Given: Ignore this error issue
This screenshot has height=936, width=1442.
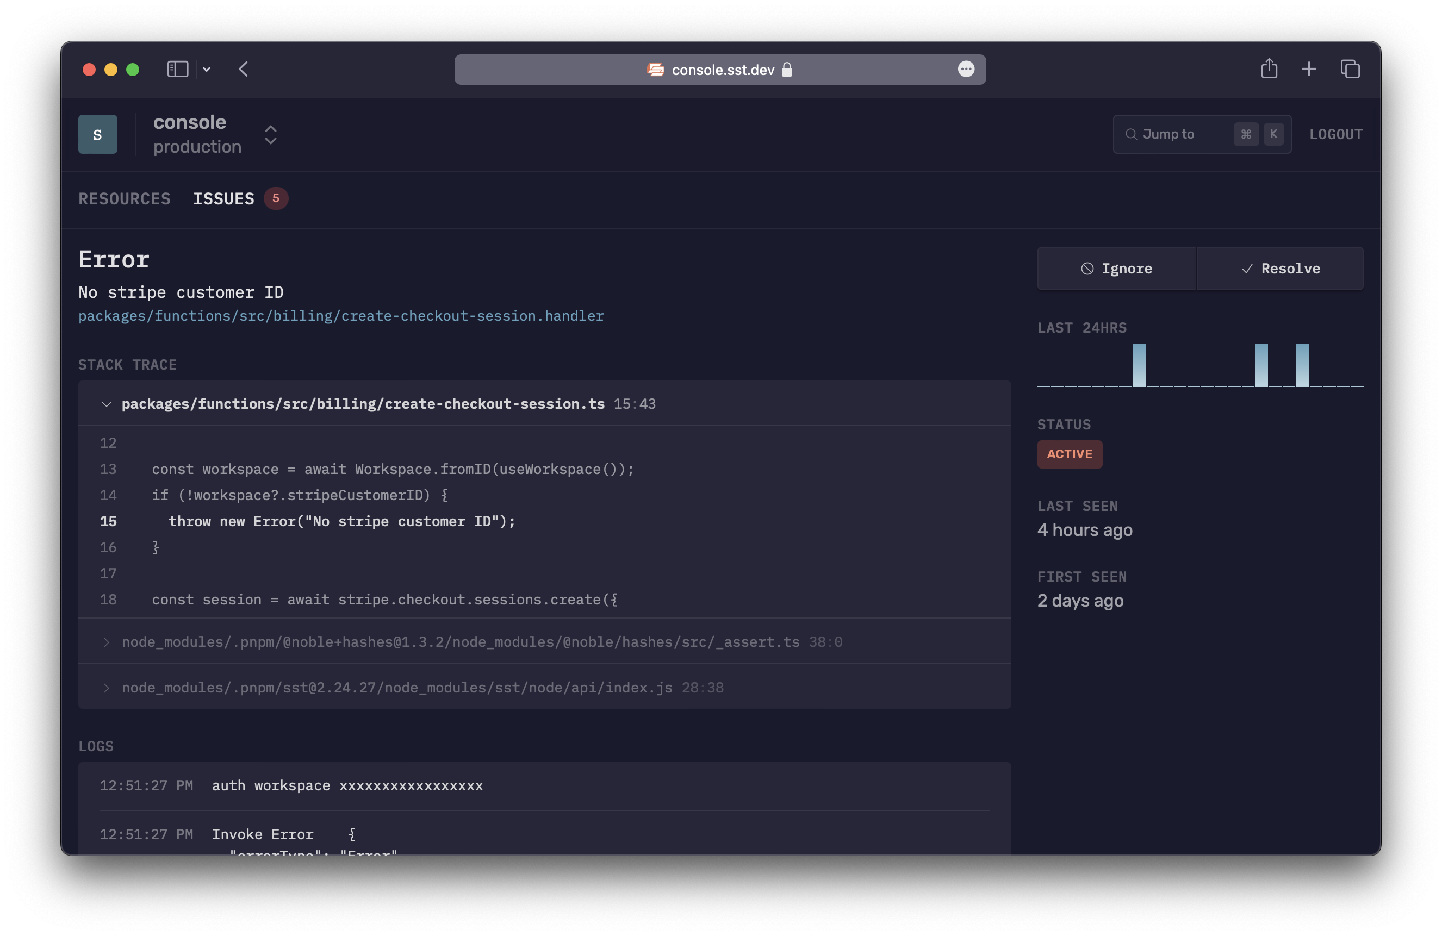Looking at the screenshot, I should click(x=1116, y=269).
